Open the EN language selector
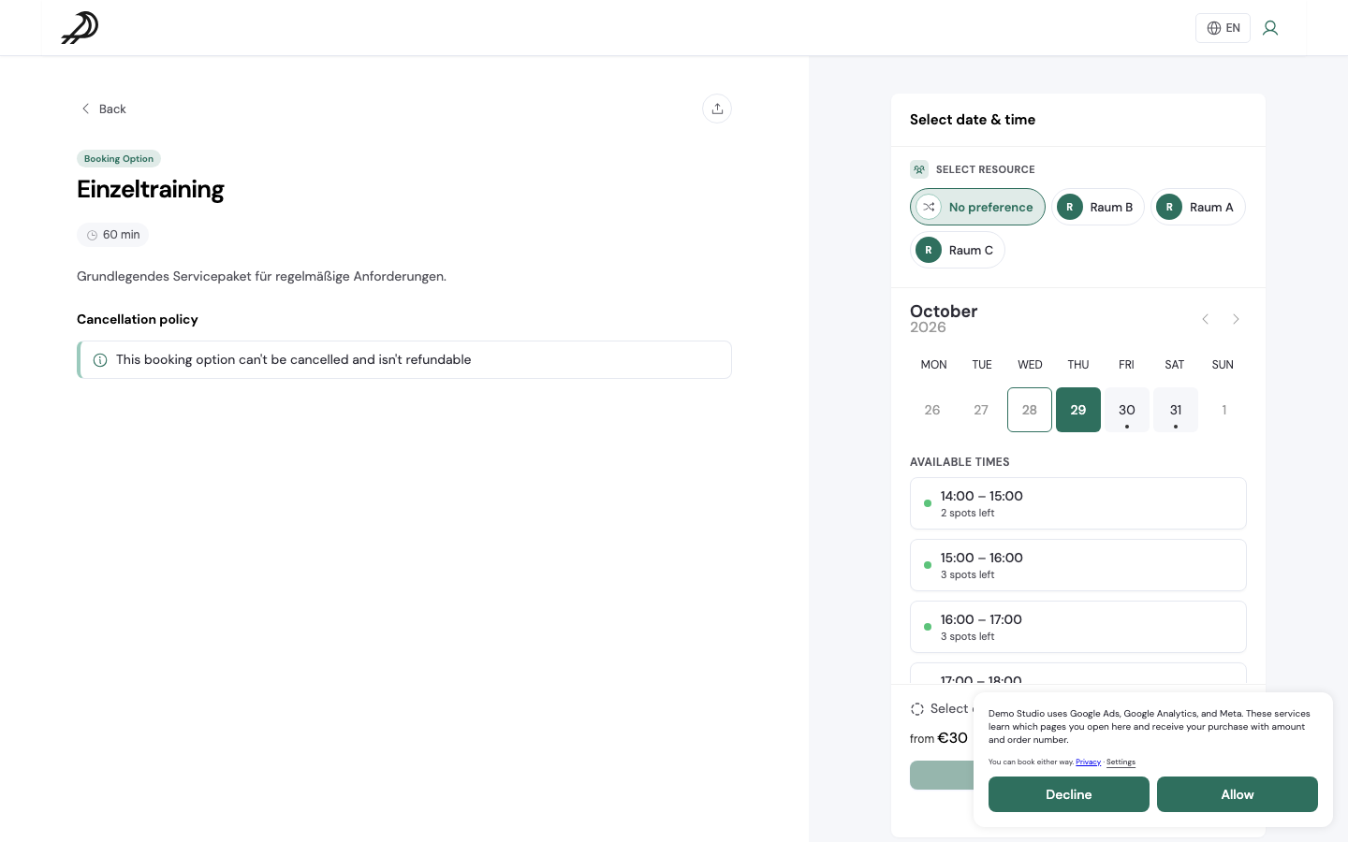 [1223, 28]
